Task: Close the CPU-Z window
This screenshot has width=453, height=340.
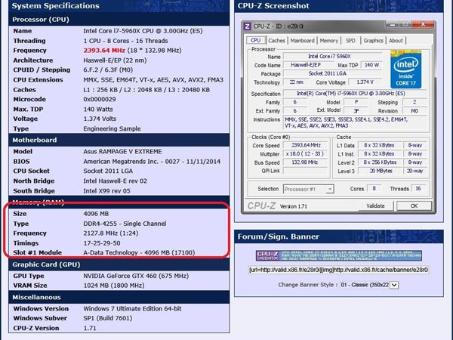Action: tap(423, 25)
